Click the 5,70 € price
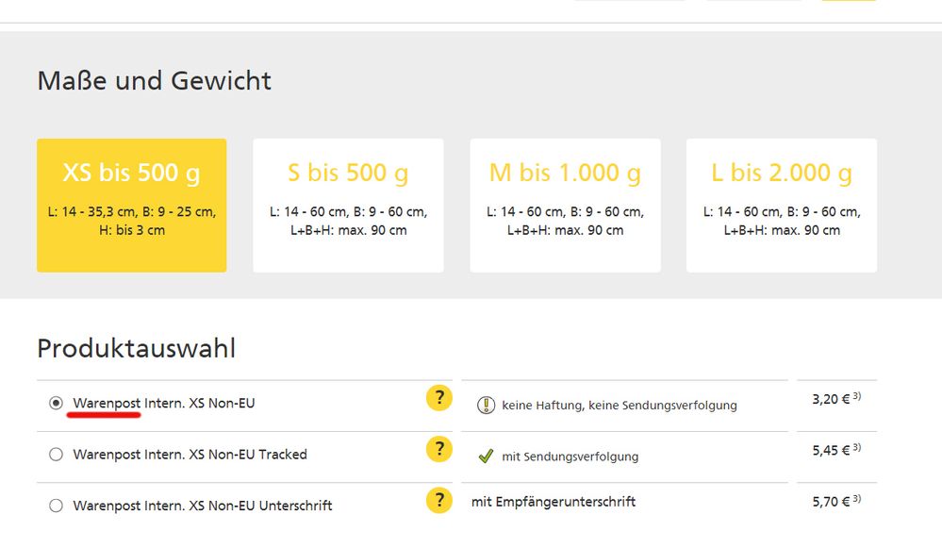This screenshot has height=548, width=942. [x=832, y=501]
